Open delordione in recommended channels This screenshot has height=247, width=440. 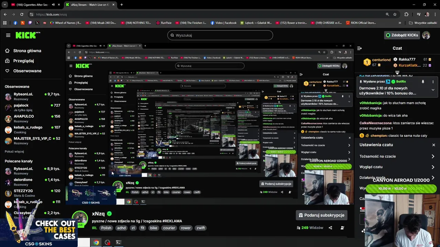click(32, 182)
